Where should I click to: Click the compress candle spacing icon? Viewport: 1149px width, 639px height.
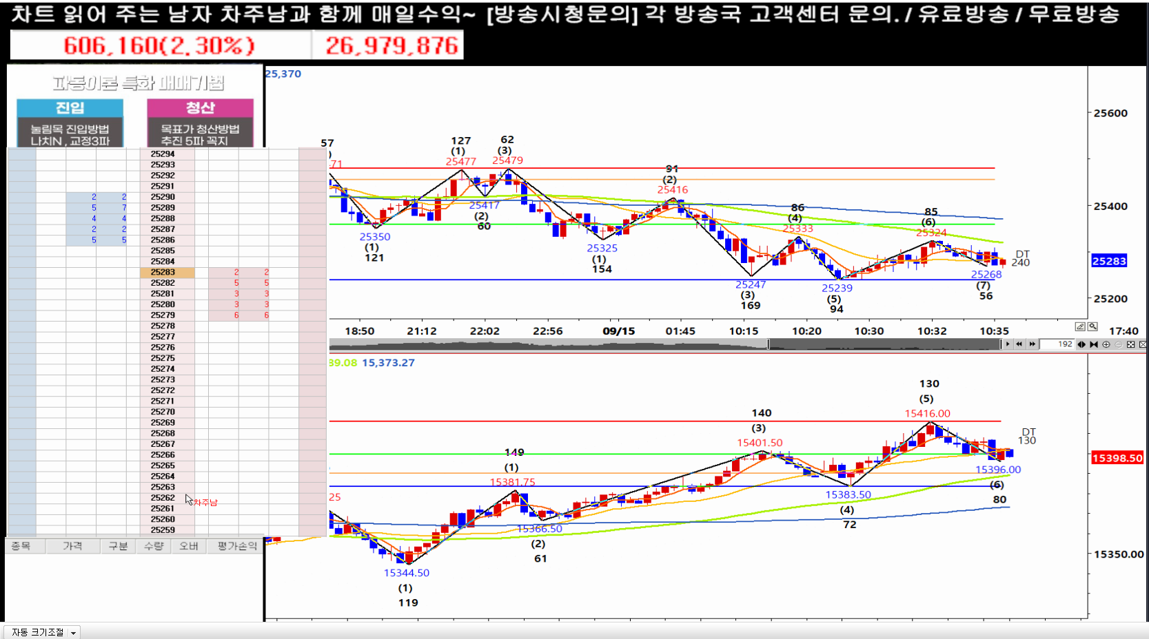(x=1094, y=344)
